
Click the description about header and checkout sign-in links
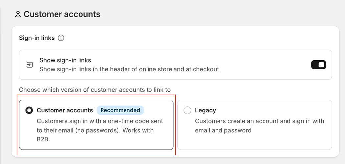[129, 69]
